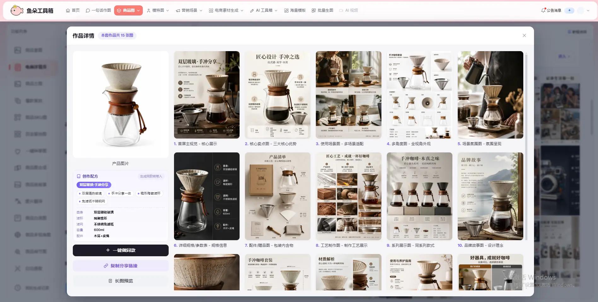Open thumbnail 3 使用场景图 image

(348, 95)
